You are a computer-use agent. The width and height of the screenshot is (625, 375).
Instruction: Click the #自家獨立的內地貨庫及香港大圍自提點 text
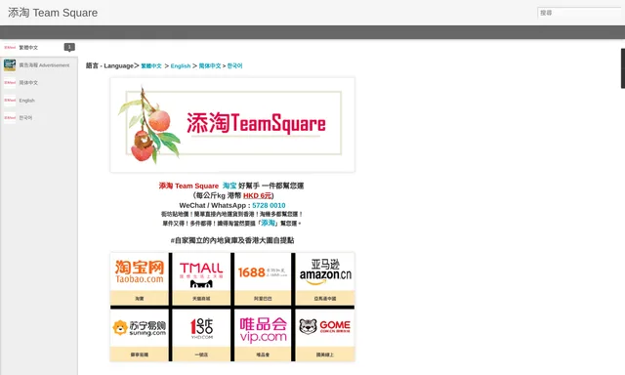232,240
